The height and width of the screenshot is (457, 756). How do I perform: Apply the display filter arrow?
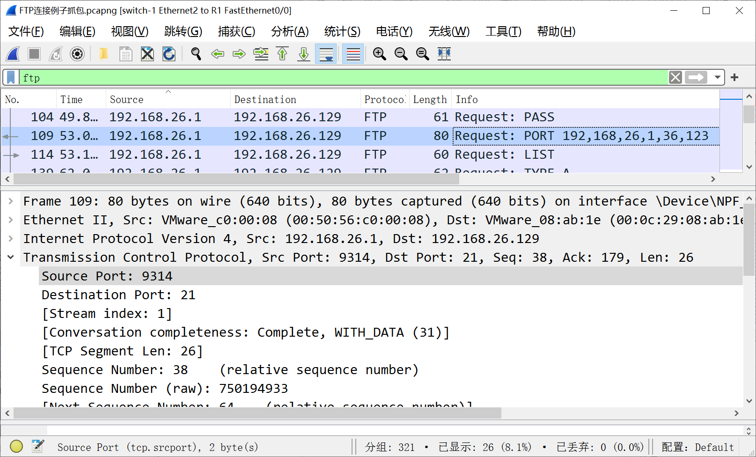pos(696,77)
